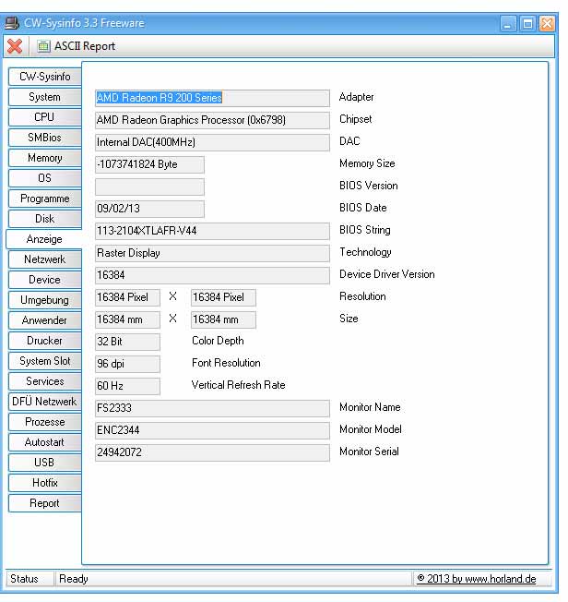Show the Prozesse tab
This screenshot has height=602, width=568.
pyautogui.click(x=45, y=422)
